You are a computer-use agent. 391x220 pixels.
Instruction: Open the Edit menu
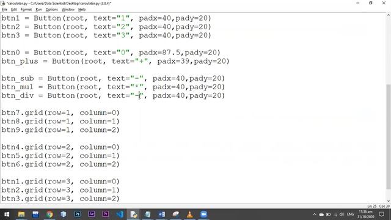[14, 10]
